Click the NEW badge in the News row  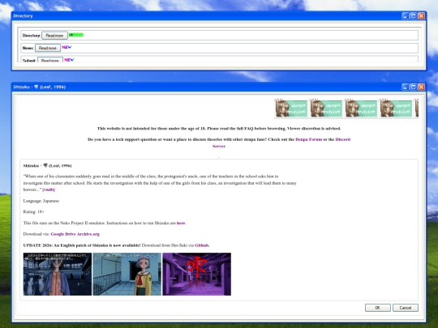[67, 47]
